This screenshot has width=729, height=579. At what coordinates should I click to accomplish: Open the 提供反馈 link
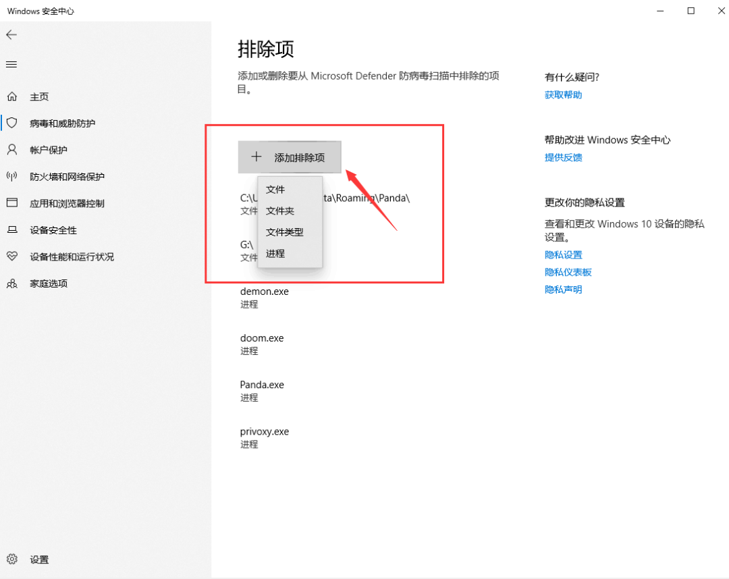tap(563, 157)
